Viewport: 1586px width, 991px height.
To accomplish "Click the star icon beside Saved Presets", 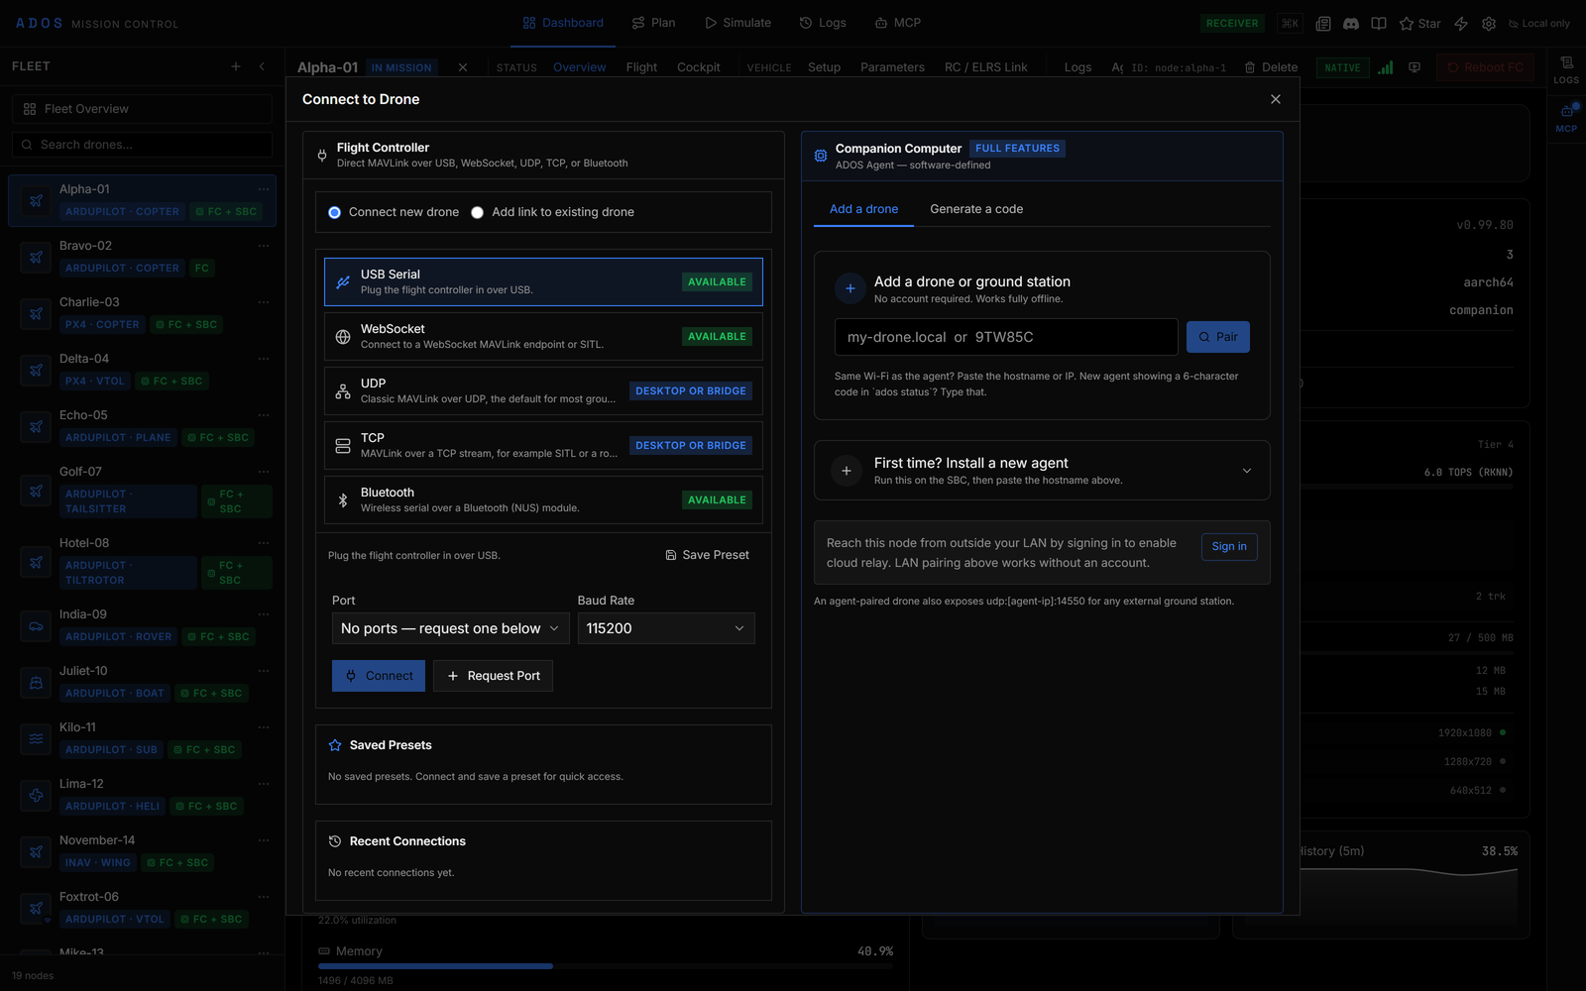I will tap(335, 745).
